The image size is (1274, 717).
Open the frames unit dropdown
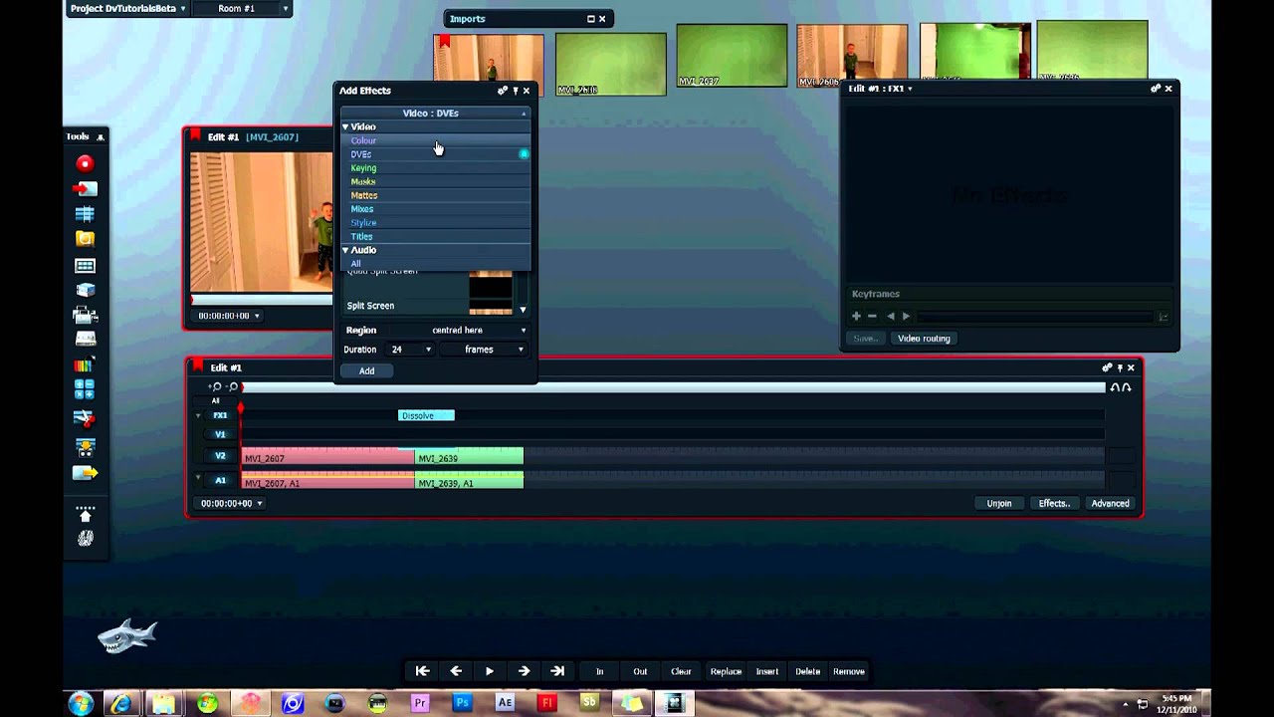click(483, 350)
